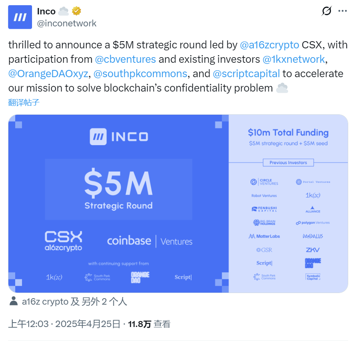The width and height of the screenshot is (357, 341).
Task: Open the @a16zcrypto mention link
Action: (x=269, y=45)
